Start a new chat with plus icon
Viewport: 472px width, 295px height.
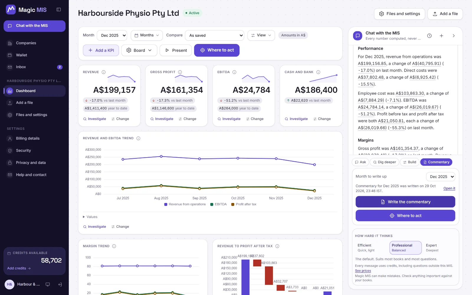point(442,36)
